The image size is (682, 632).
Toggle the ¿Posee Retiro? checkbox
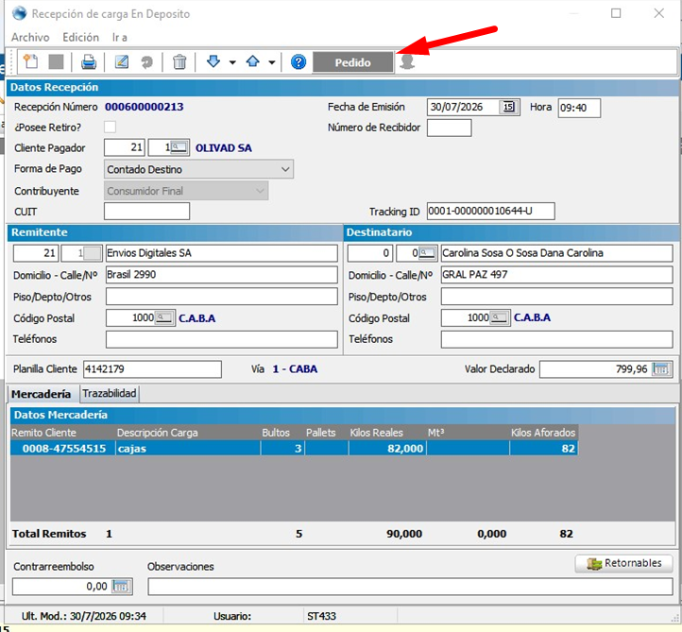click(110, 127)
